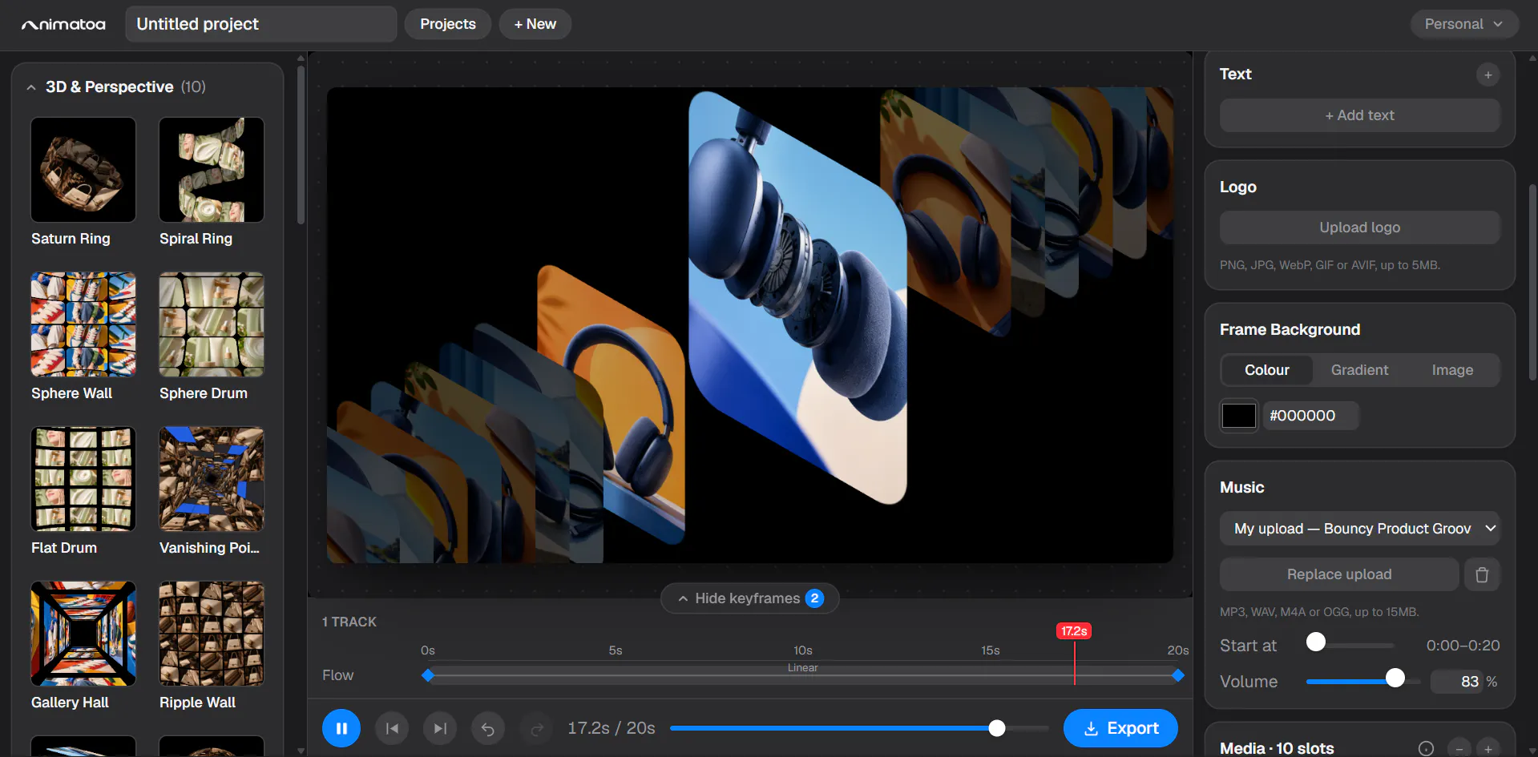
Task: Skip to the start of the timeline
Action: click(392, 728)
